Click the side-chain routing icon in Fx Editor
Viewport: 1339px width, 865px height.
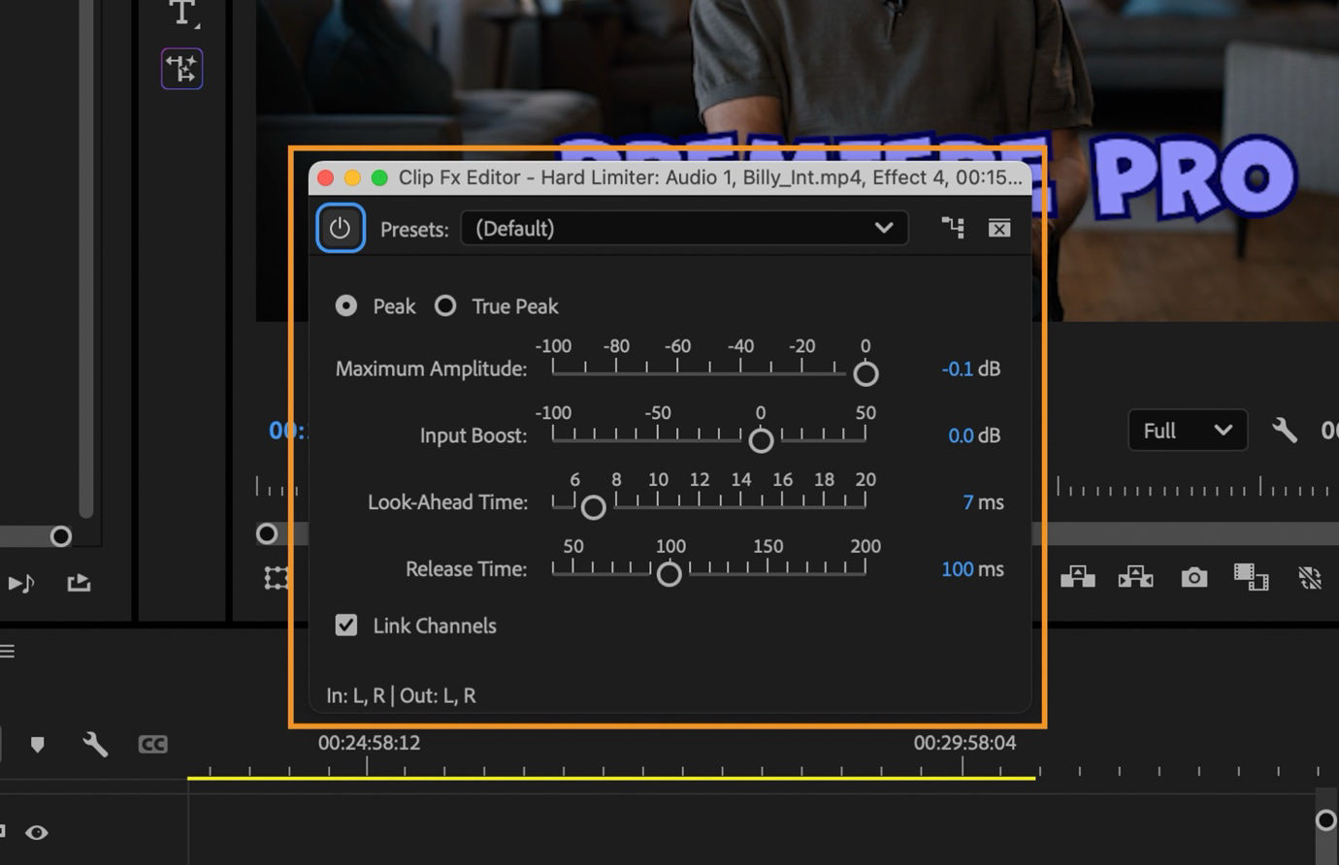pos(953,227)
